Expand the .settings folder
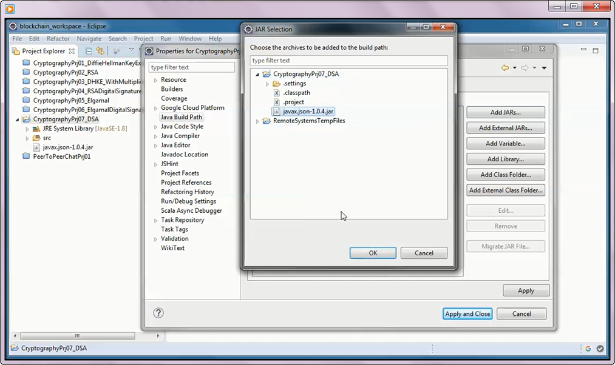The image size is (615, 365). pos(267,84)
